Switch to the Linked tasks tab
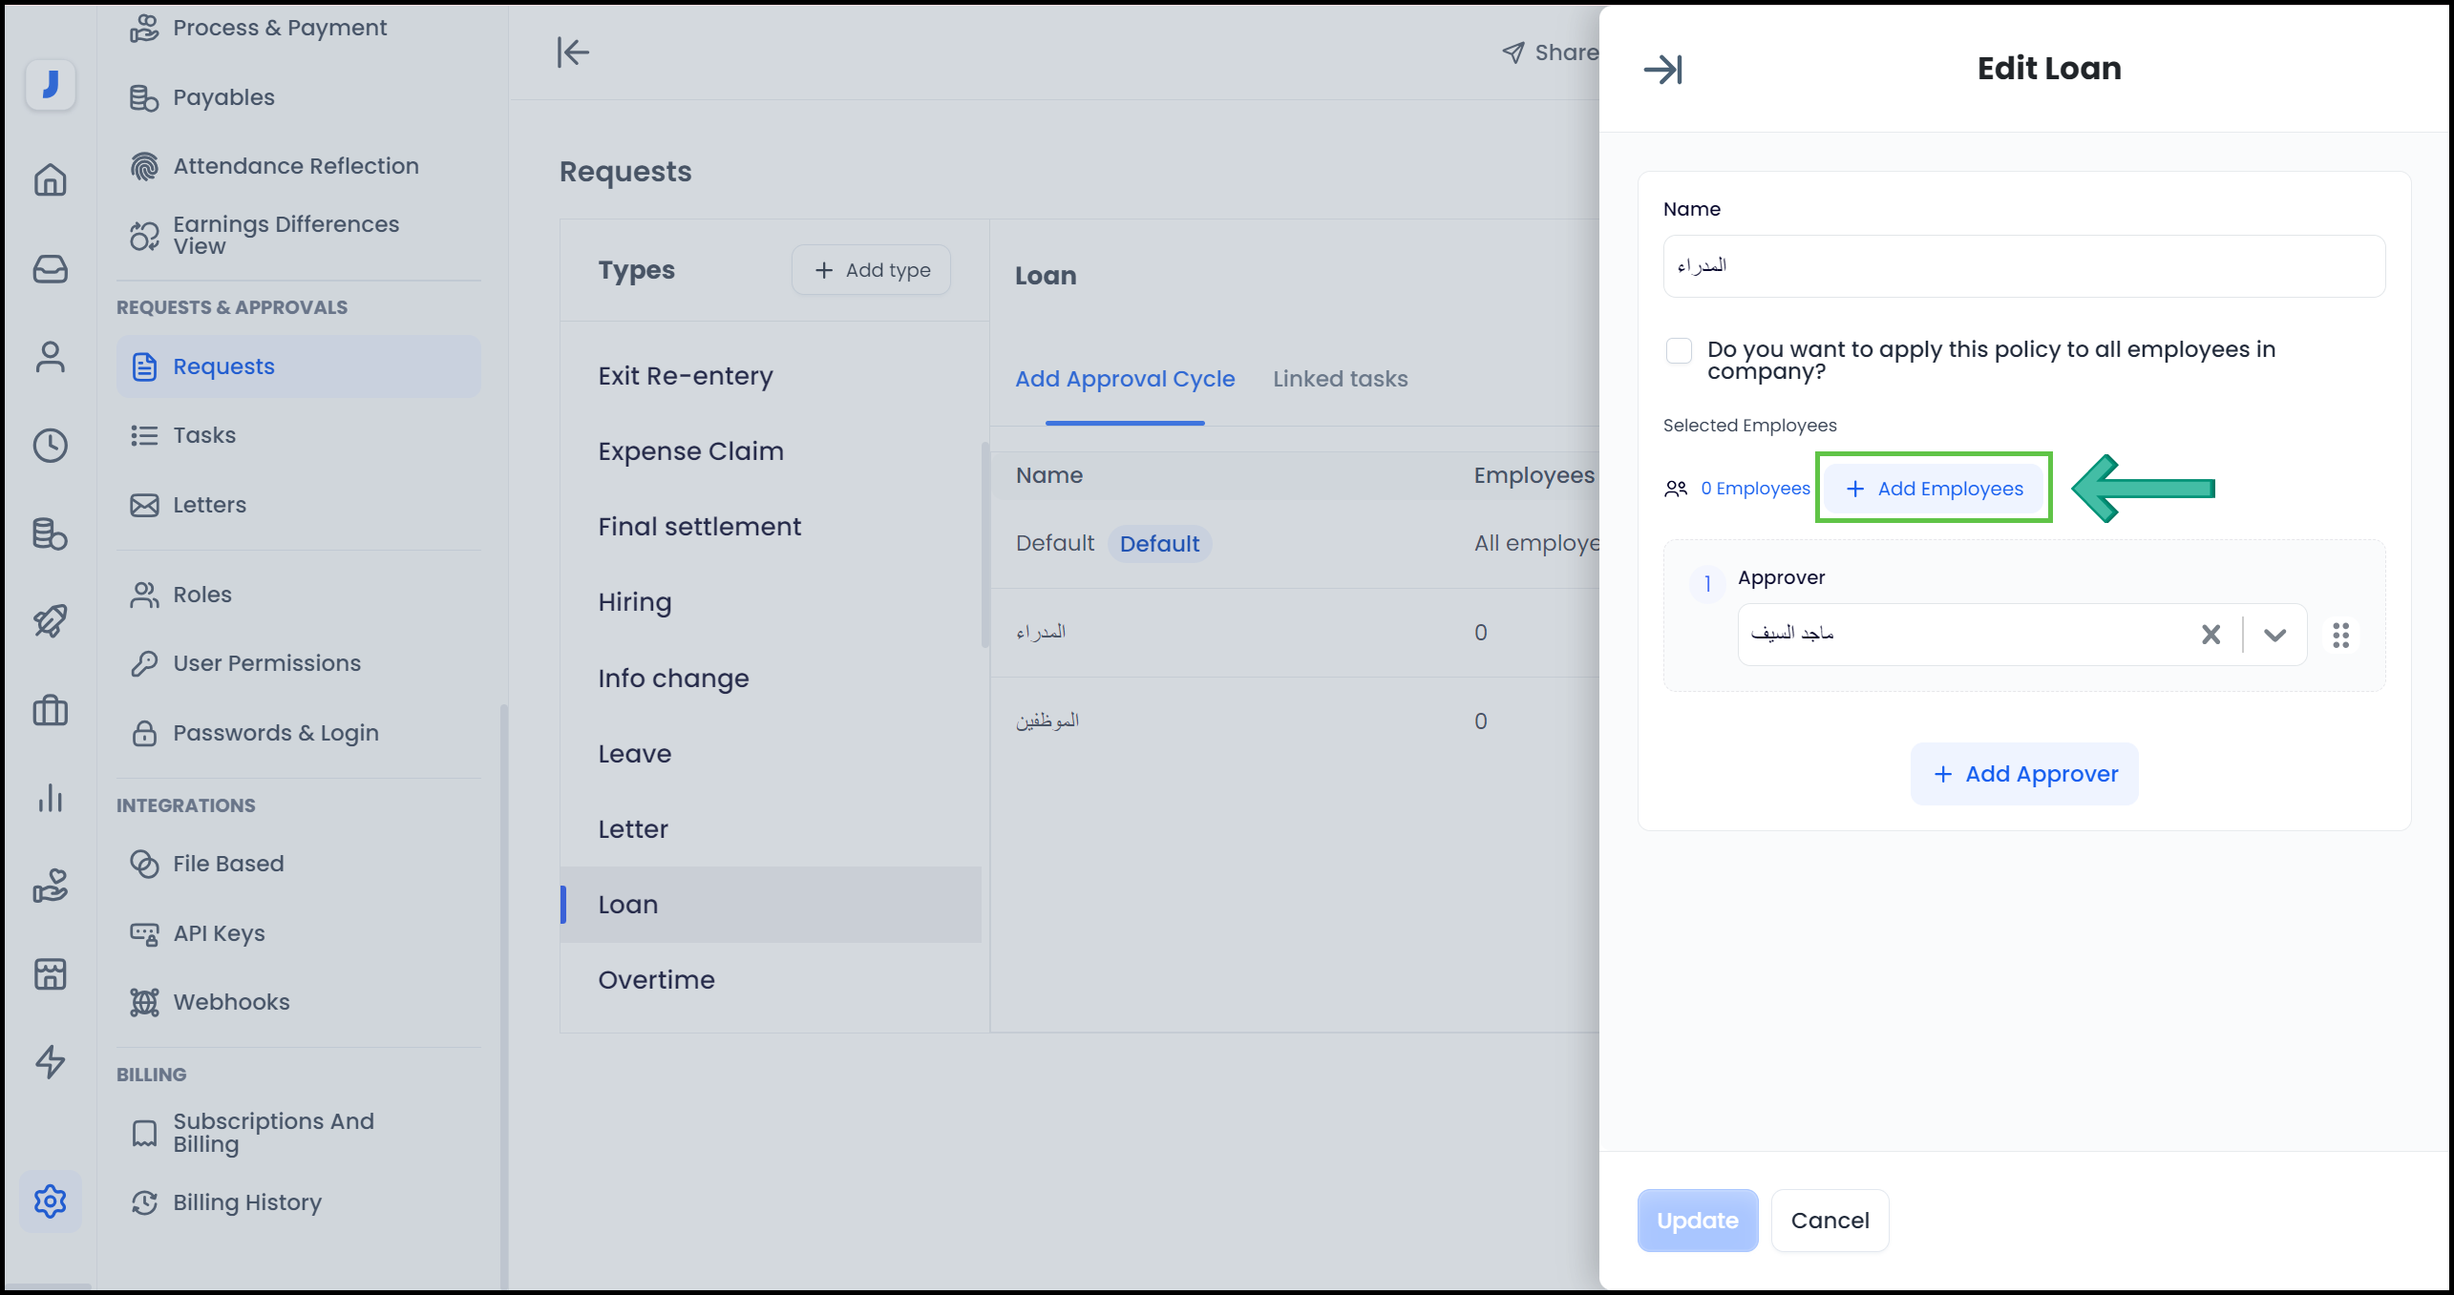This screenshot has width=2454, height=1295. [1340, 379]
